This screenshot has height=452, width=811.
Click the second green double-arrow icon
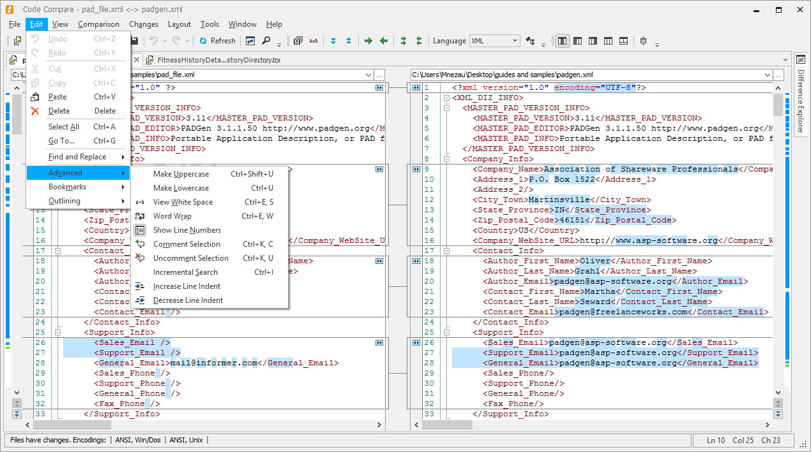(x=419, y=41)
